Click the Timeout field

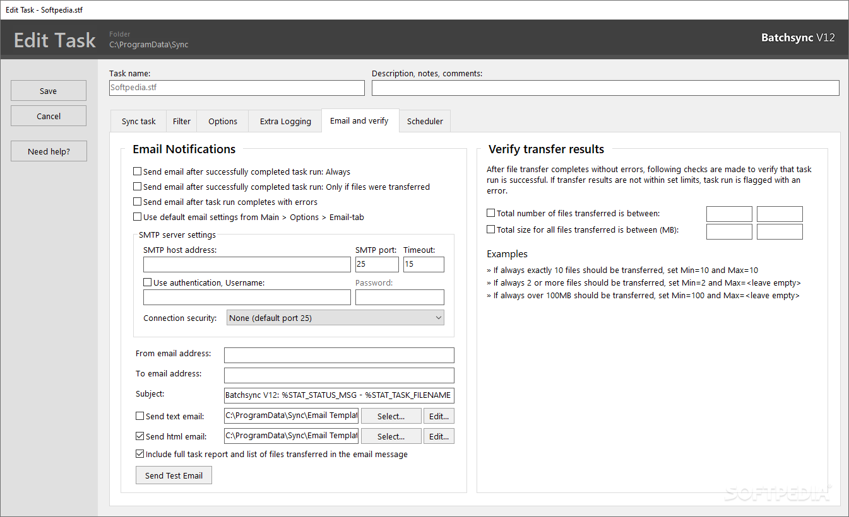(x=424, y=264)
